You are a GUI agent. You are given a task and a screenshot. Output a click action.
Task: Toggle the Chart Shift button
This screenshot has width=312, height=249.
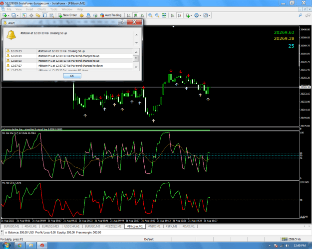click(x=179, y=15)
